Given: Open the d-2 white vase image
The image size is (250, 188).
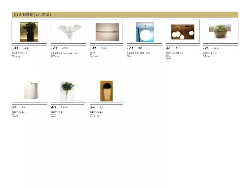Looking at the screenshot, I should [x=31, y=90].
